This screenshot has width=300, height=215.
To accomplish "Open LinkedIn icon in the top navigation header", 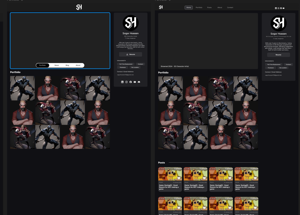I will [276, 8].
